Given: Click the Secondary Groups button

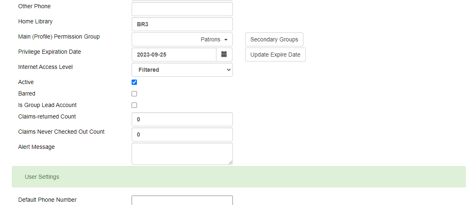Looking at the screenshot, I should (x=274, y=39).
